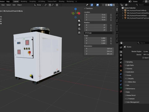Open the Physics properties tab icon

121,81
